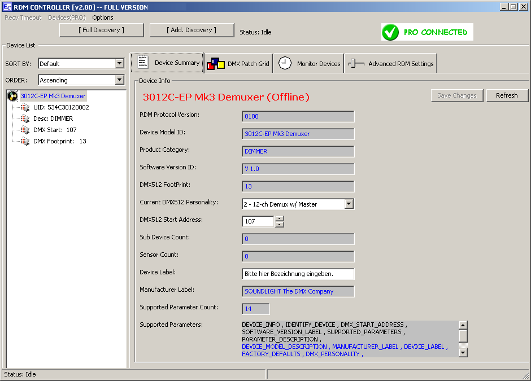
Task: Click the green PRO CONNECTED checkmark icon
Action: pyautogui.click(x=390, y=32)
